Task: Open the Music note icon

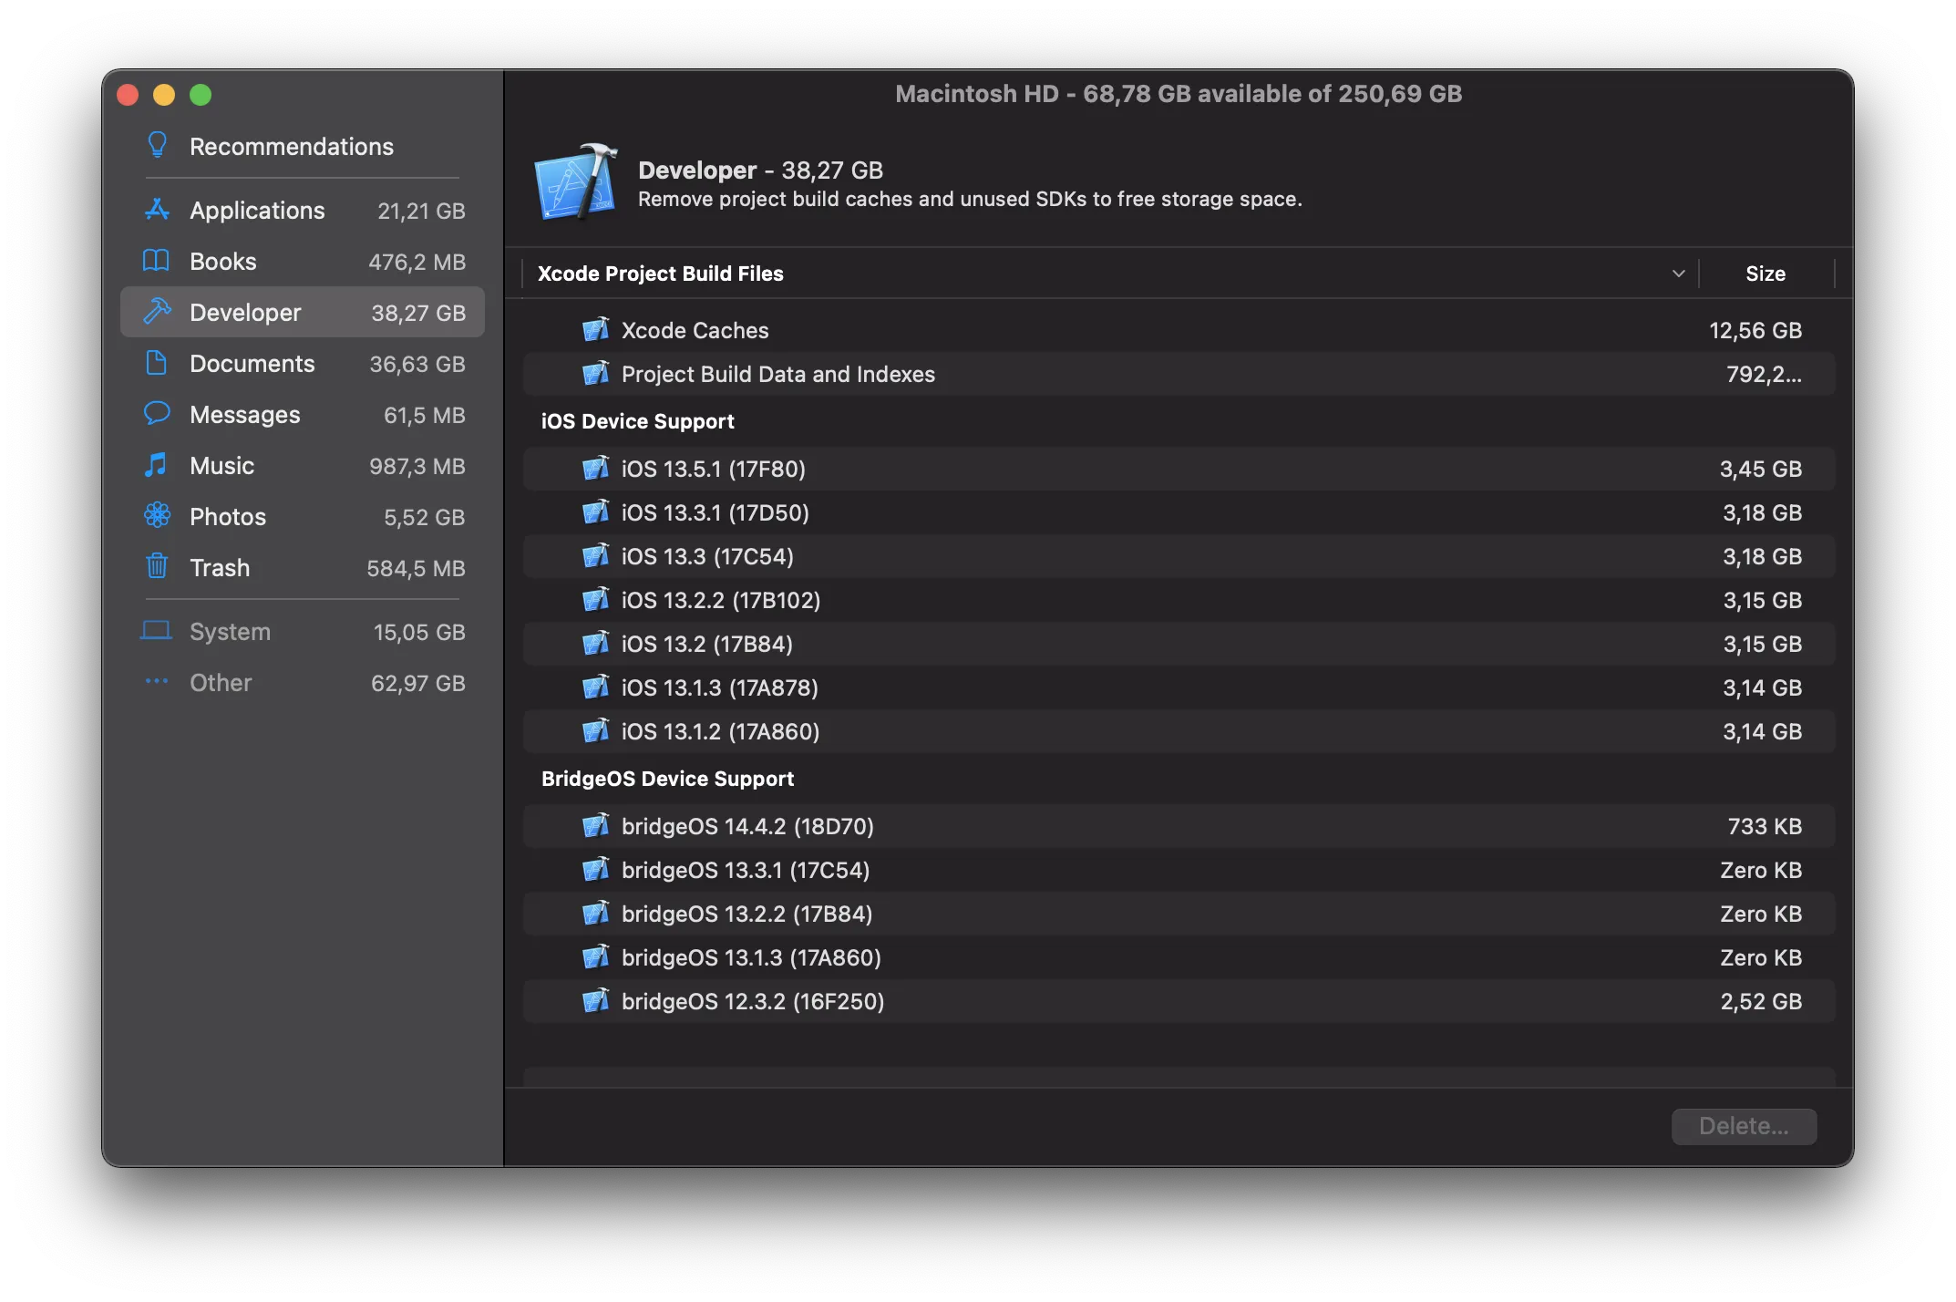Action: click(157, 465)
